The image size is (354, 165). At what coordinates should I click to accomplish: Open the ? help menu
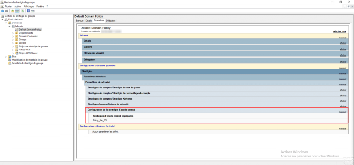point(47,7)
